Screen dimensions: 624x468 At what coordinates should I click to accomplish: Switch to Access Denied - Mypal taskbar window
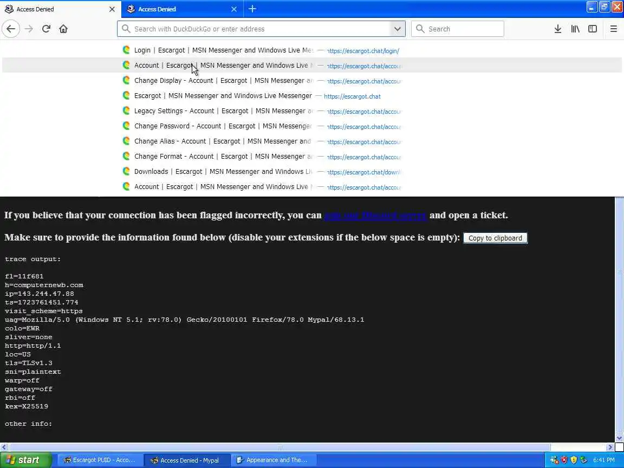click(x=186, y=460)
